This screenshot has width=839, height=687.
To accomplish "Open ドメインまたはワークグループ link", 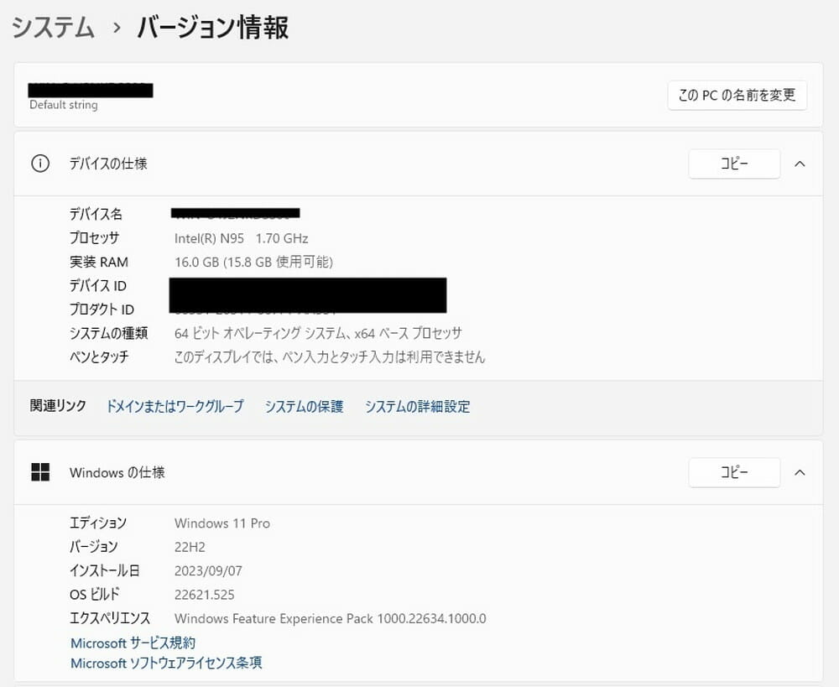I will (x=175, y=407).
